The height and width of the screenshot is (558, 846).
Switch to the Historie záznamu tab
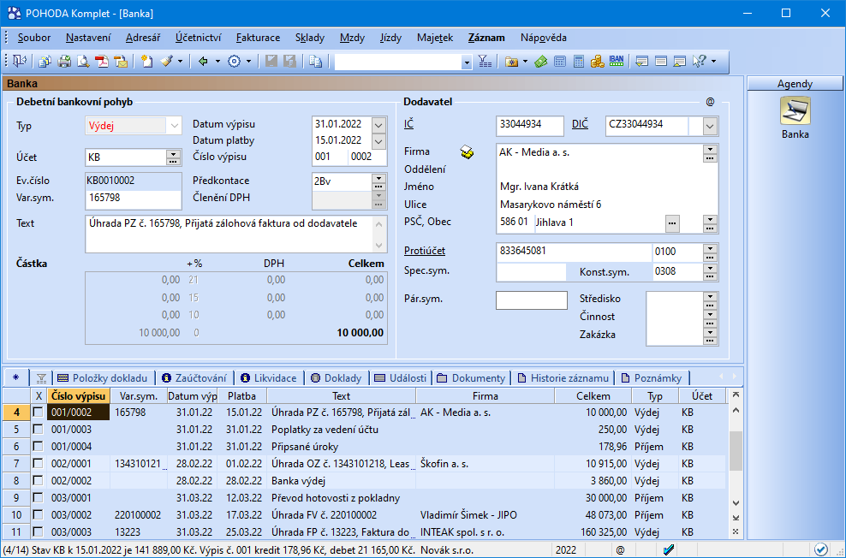[x=563, y=378]
